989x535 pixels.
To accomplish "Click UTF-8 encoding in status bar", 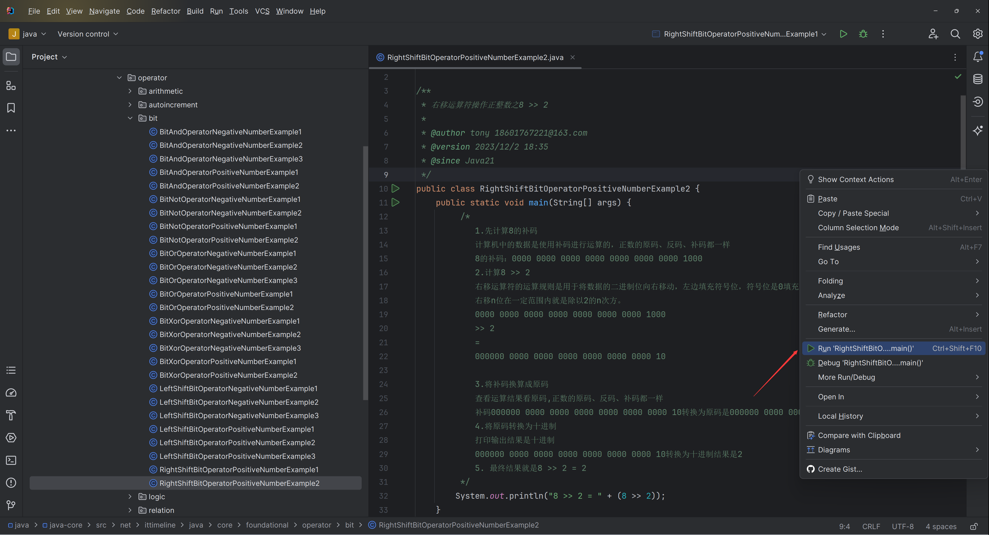I will (903, 526).
